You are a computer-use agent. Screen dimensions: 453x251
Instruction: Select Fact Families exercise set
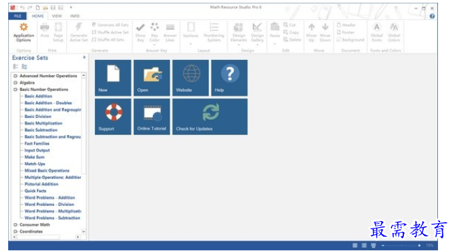pyautogui.click(x=37, y=143)
